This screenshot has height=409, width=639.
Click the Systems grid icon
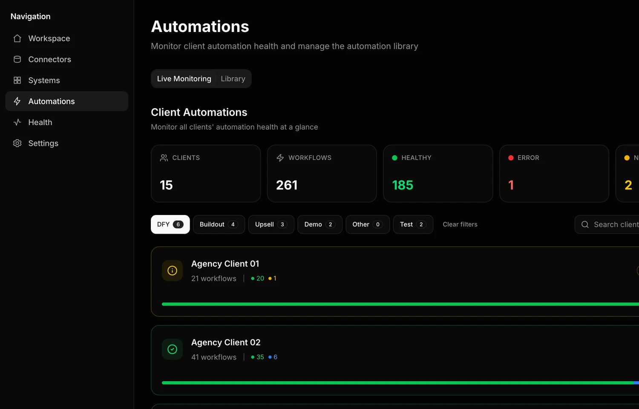click(x=17, y=80)
